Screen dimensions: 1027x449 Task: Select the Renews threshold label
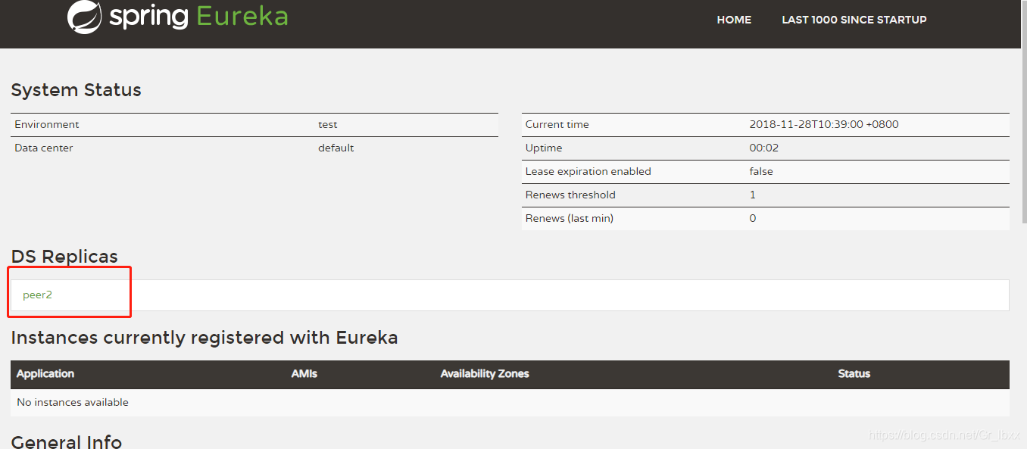570,195
